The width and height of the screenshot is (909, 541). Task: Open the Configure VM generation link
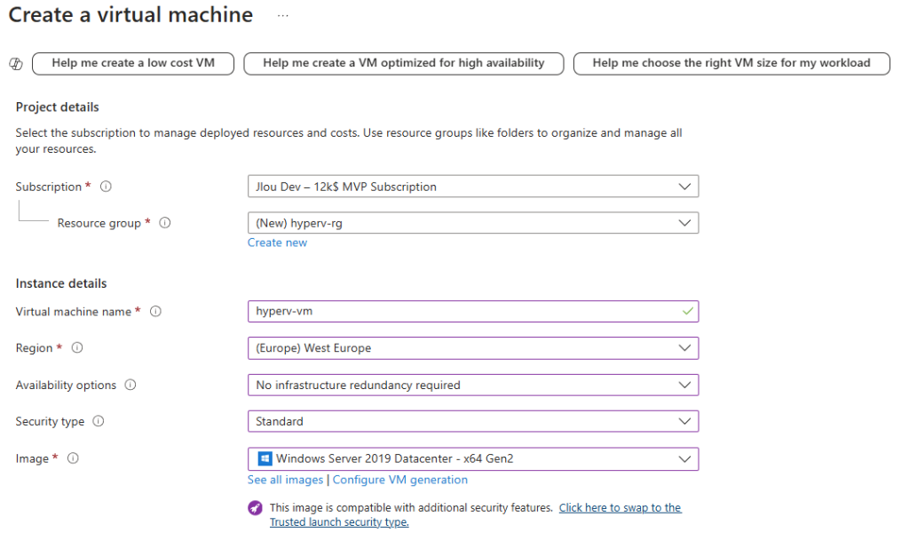tap(400, 480)
